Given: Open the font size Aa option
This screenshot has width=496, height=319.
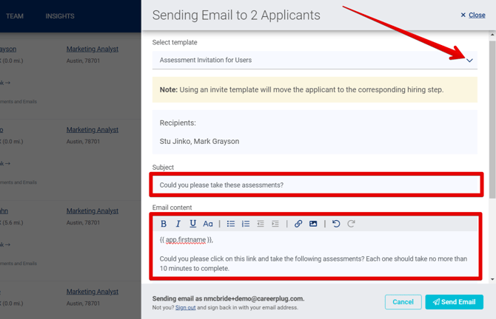Looking at the screenshot, I should click(208, 224).
